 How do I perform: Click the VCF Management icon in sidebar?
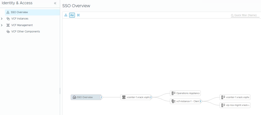click(x=8, y=25)
